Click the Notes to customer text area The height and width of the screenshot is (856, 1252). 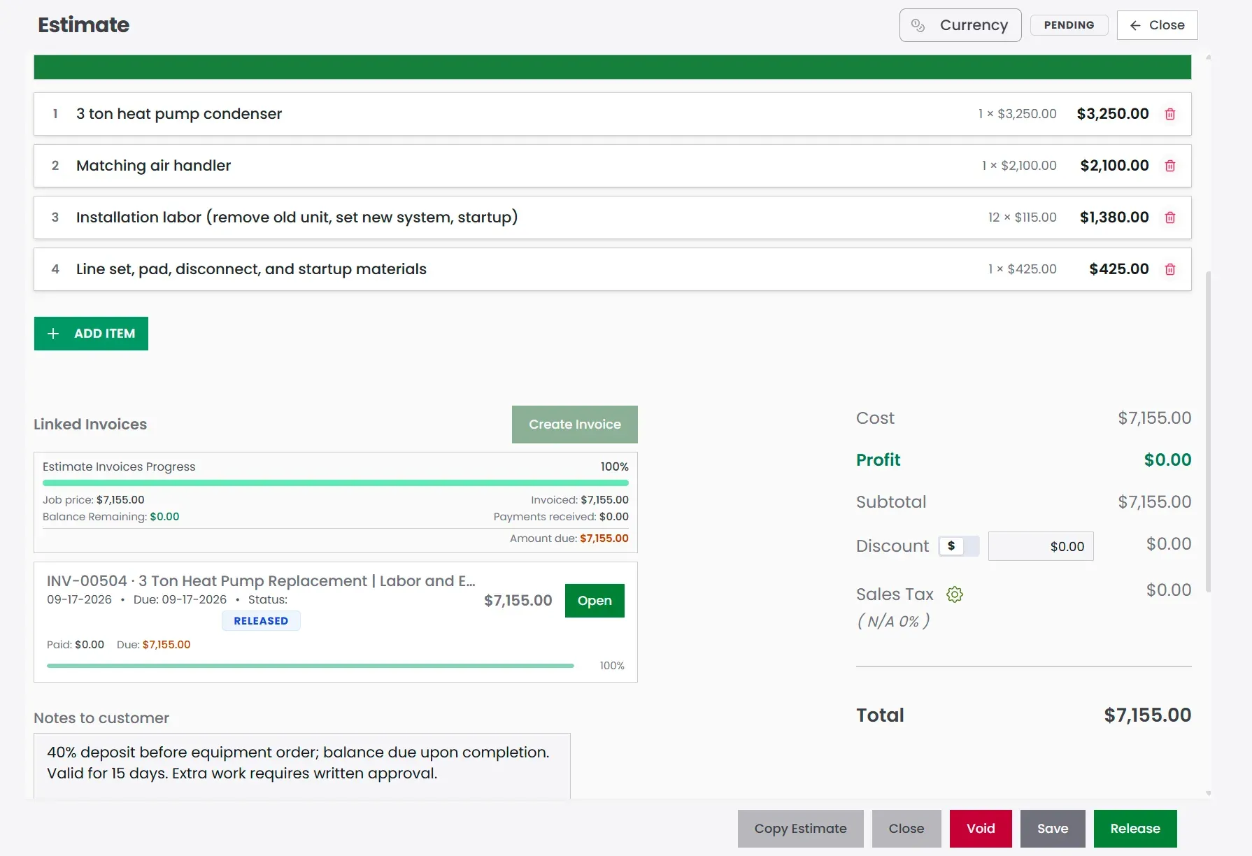tap(302, 766)
